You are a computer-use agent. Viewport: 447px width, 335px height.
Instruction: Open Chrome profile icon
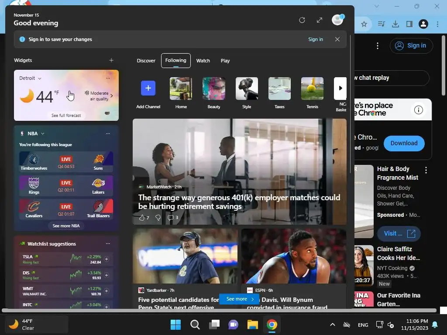pos(423,24)
